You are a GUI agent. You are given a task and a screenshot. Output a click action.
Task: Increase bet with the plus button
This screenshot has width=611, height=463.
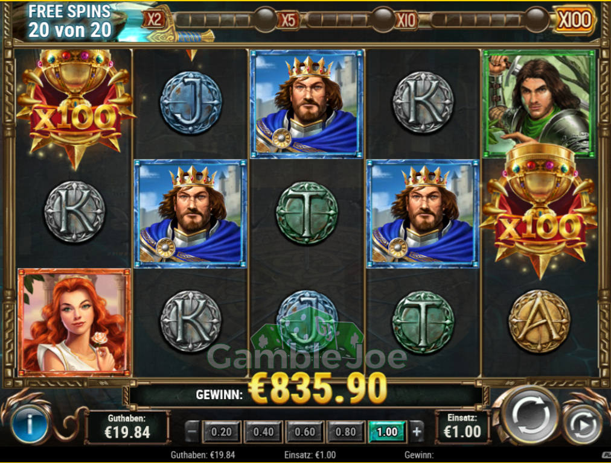click(417, 432)
